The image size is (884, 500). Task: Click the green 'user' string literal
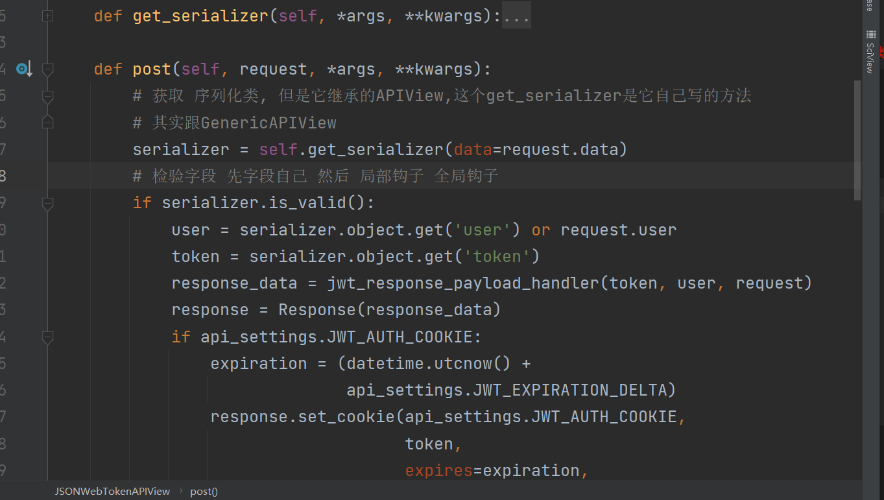pos(483,230)
